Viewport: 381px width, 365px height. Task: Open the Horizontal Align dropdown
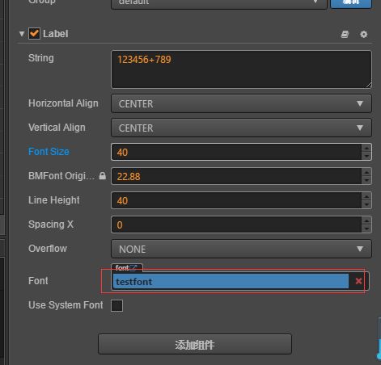tap(241, 103)
